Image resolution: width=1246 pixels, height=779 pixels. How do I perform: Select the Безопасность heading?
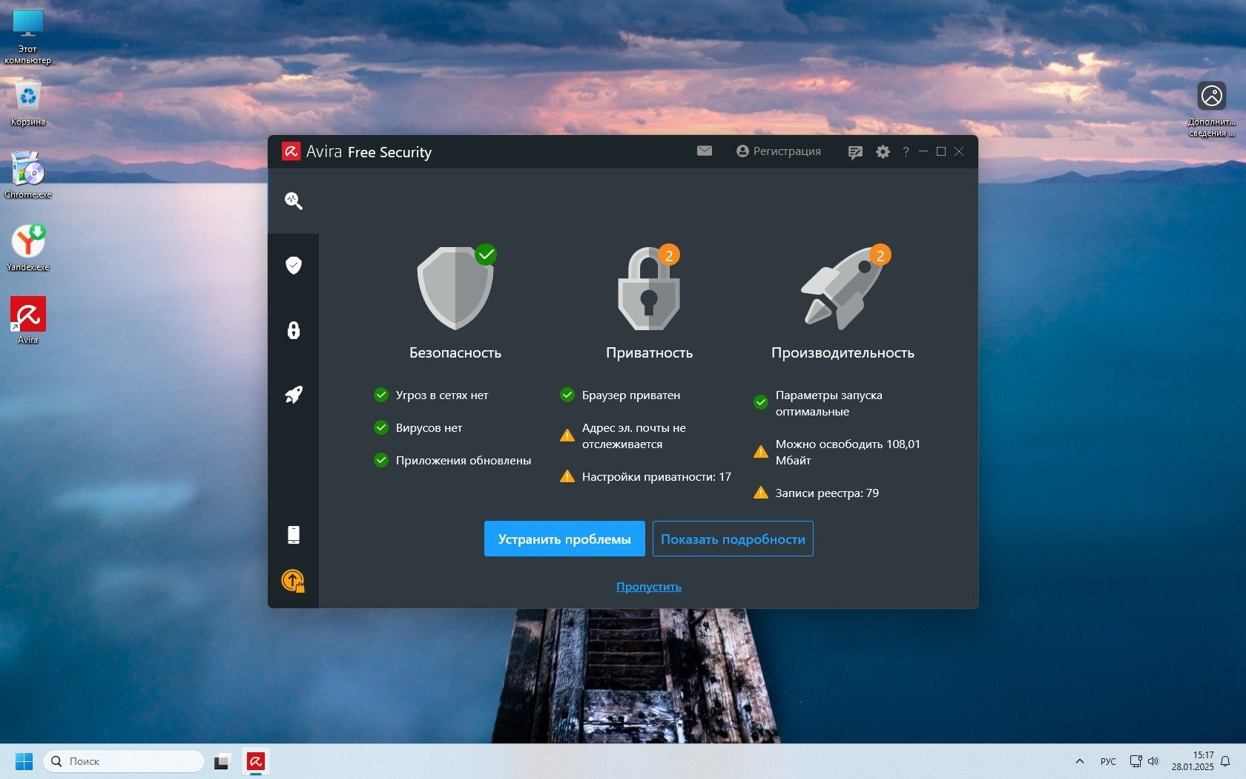point(455,352)
